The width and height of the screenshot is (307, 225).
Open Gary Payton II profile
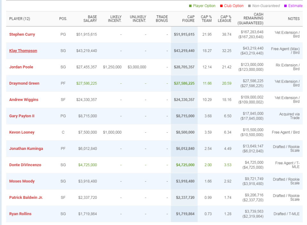(22, 116)
